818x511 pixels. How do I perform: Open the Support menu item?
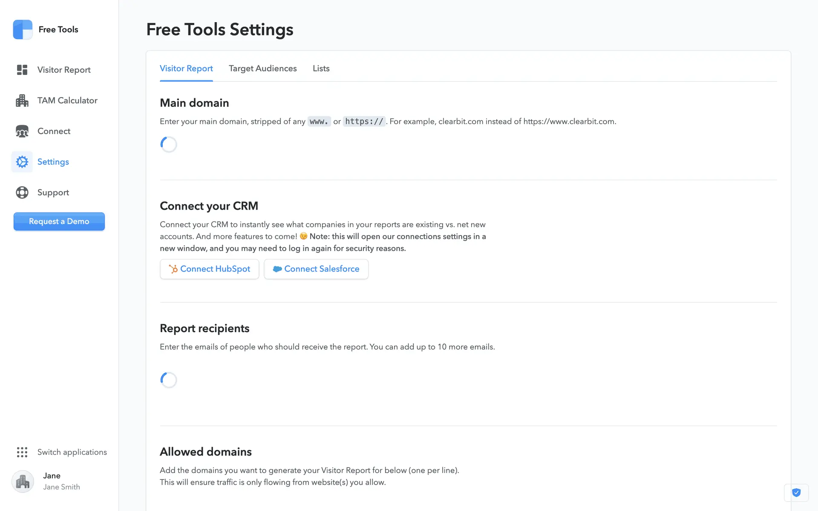click(x=53, y=192)
